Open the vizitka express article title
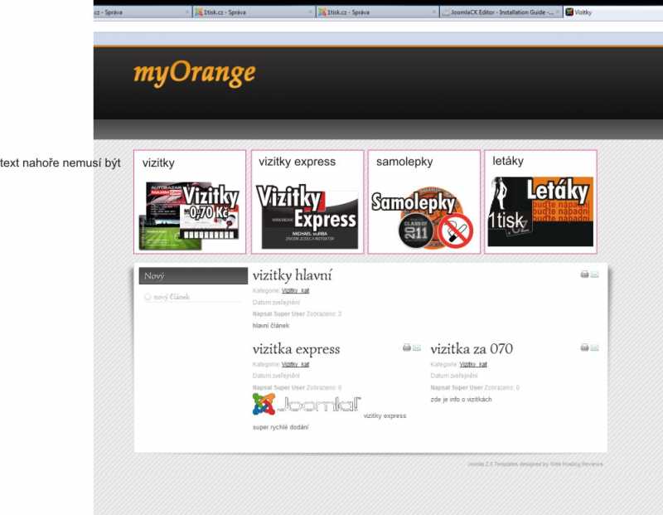 (x=296, y=349)
